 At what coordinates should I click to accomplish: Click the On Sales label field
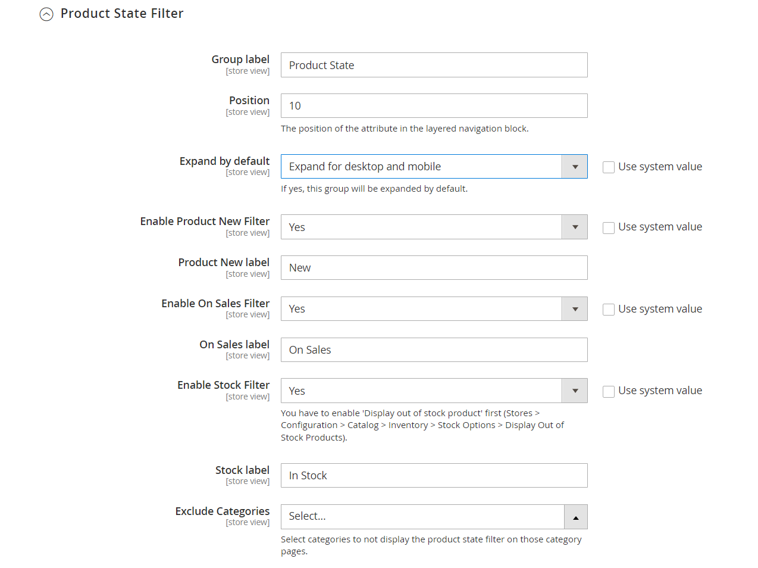click(x=434, y=350)
